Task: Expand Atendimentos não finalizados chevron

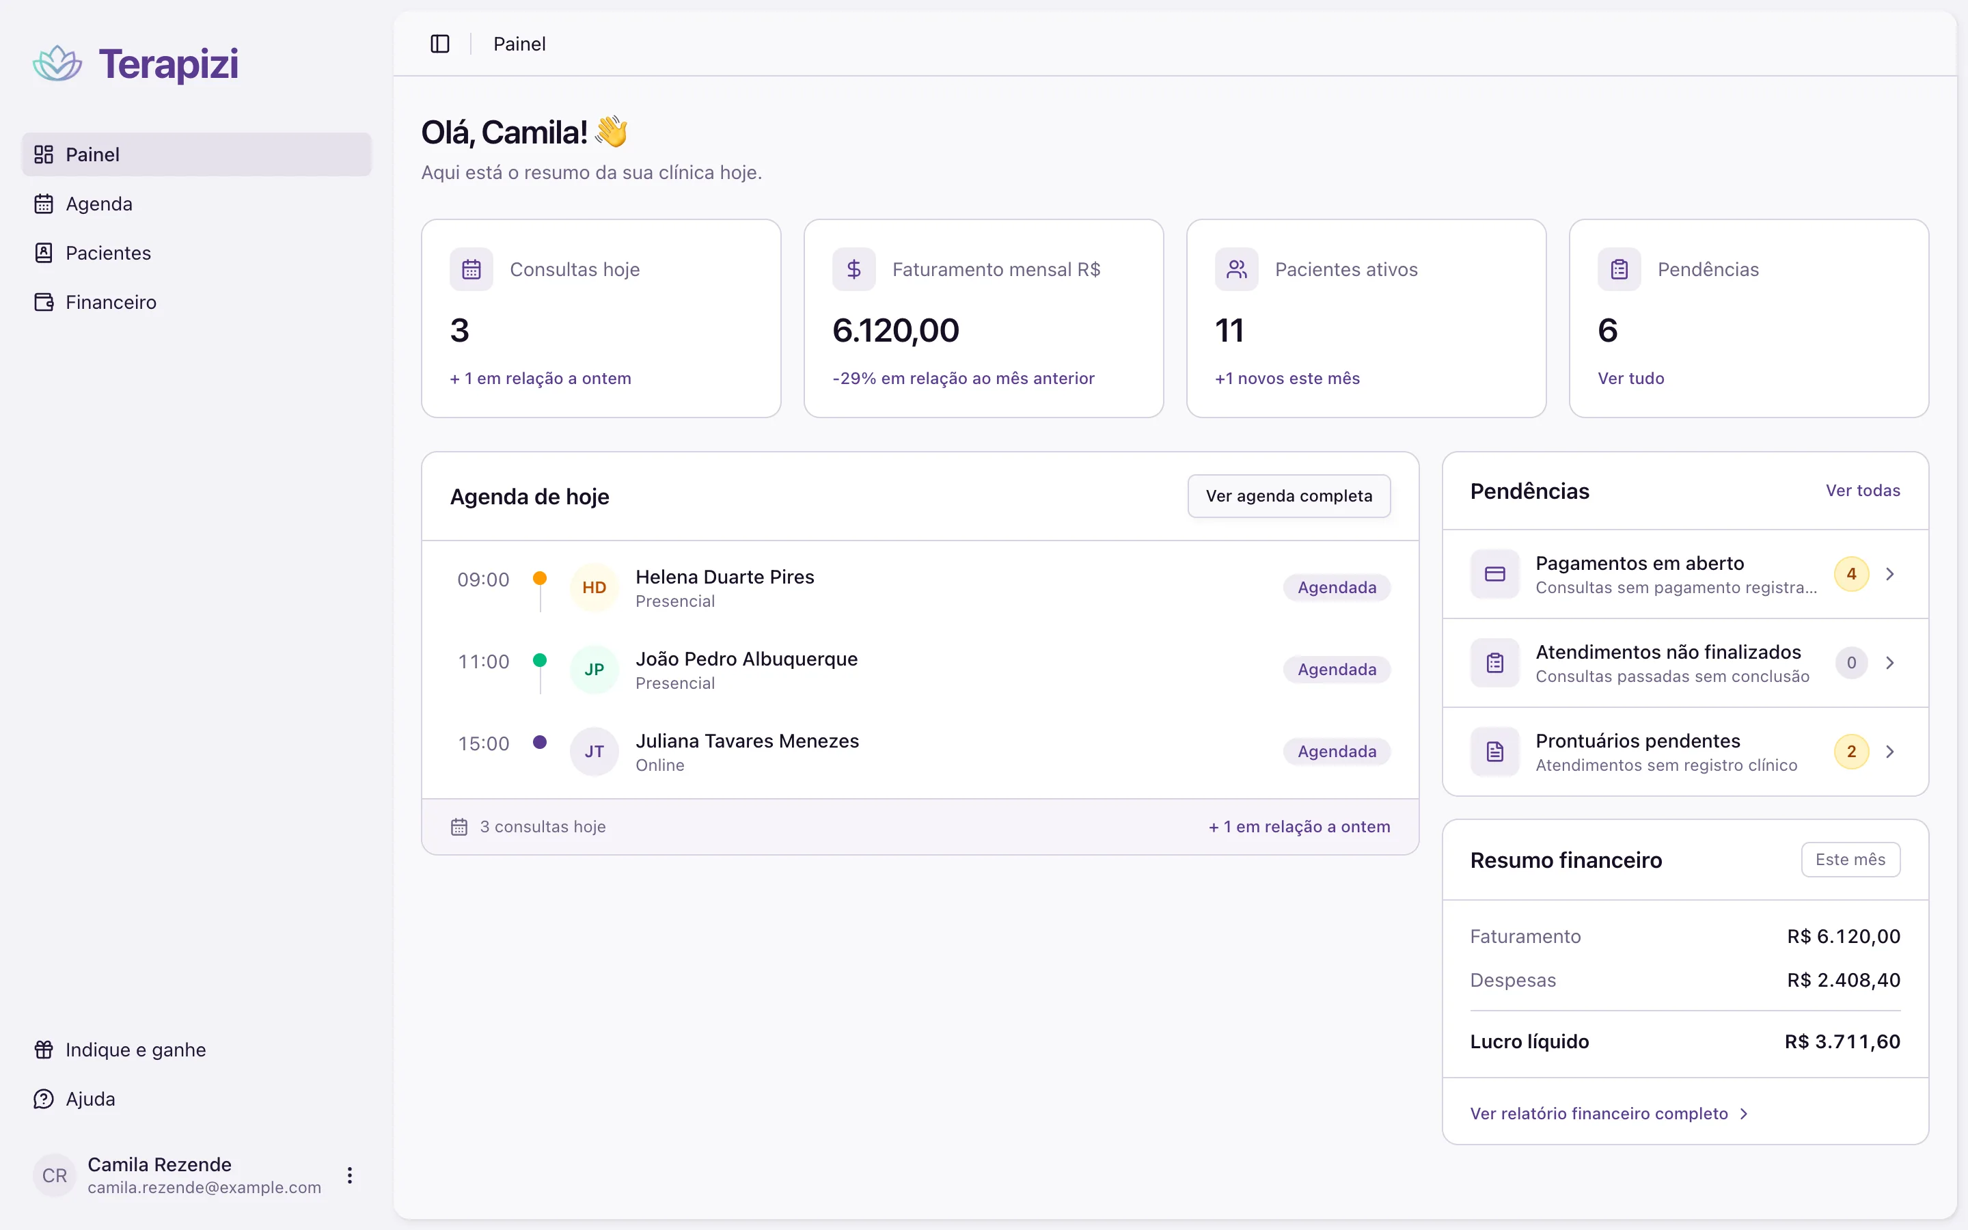Action: [x=1890, y=663]
